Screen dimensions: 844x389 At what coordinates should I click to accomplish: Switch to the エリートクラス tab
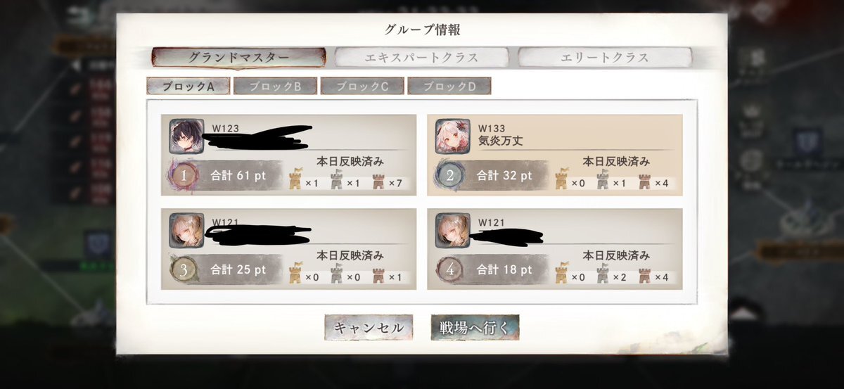605,58
